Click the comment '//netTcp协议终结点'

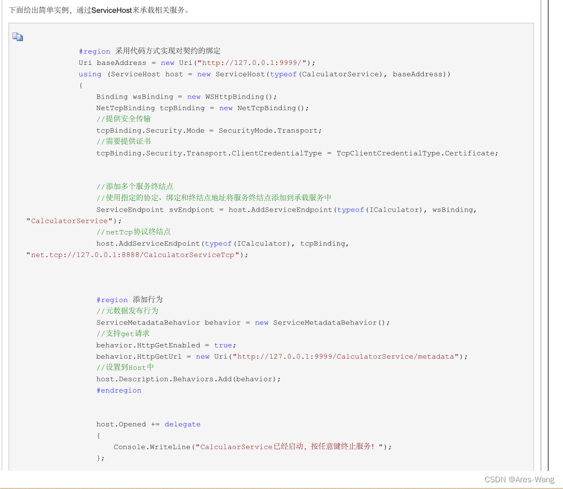[134, 232]
